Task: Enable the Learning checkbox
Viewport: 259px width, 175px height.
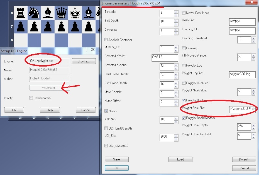Action: pos(184,48)
